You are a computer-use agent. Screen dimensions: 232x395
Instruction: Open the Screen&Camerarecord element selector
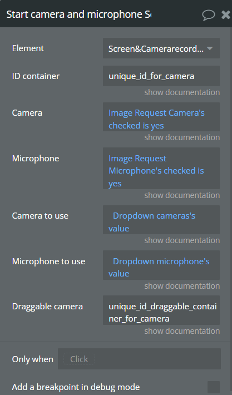click(161, 48)
